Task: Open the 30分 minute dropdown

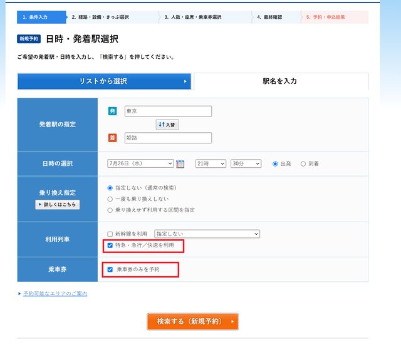Action: (246, 163)
